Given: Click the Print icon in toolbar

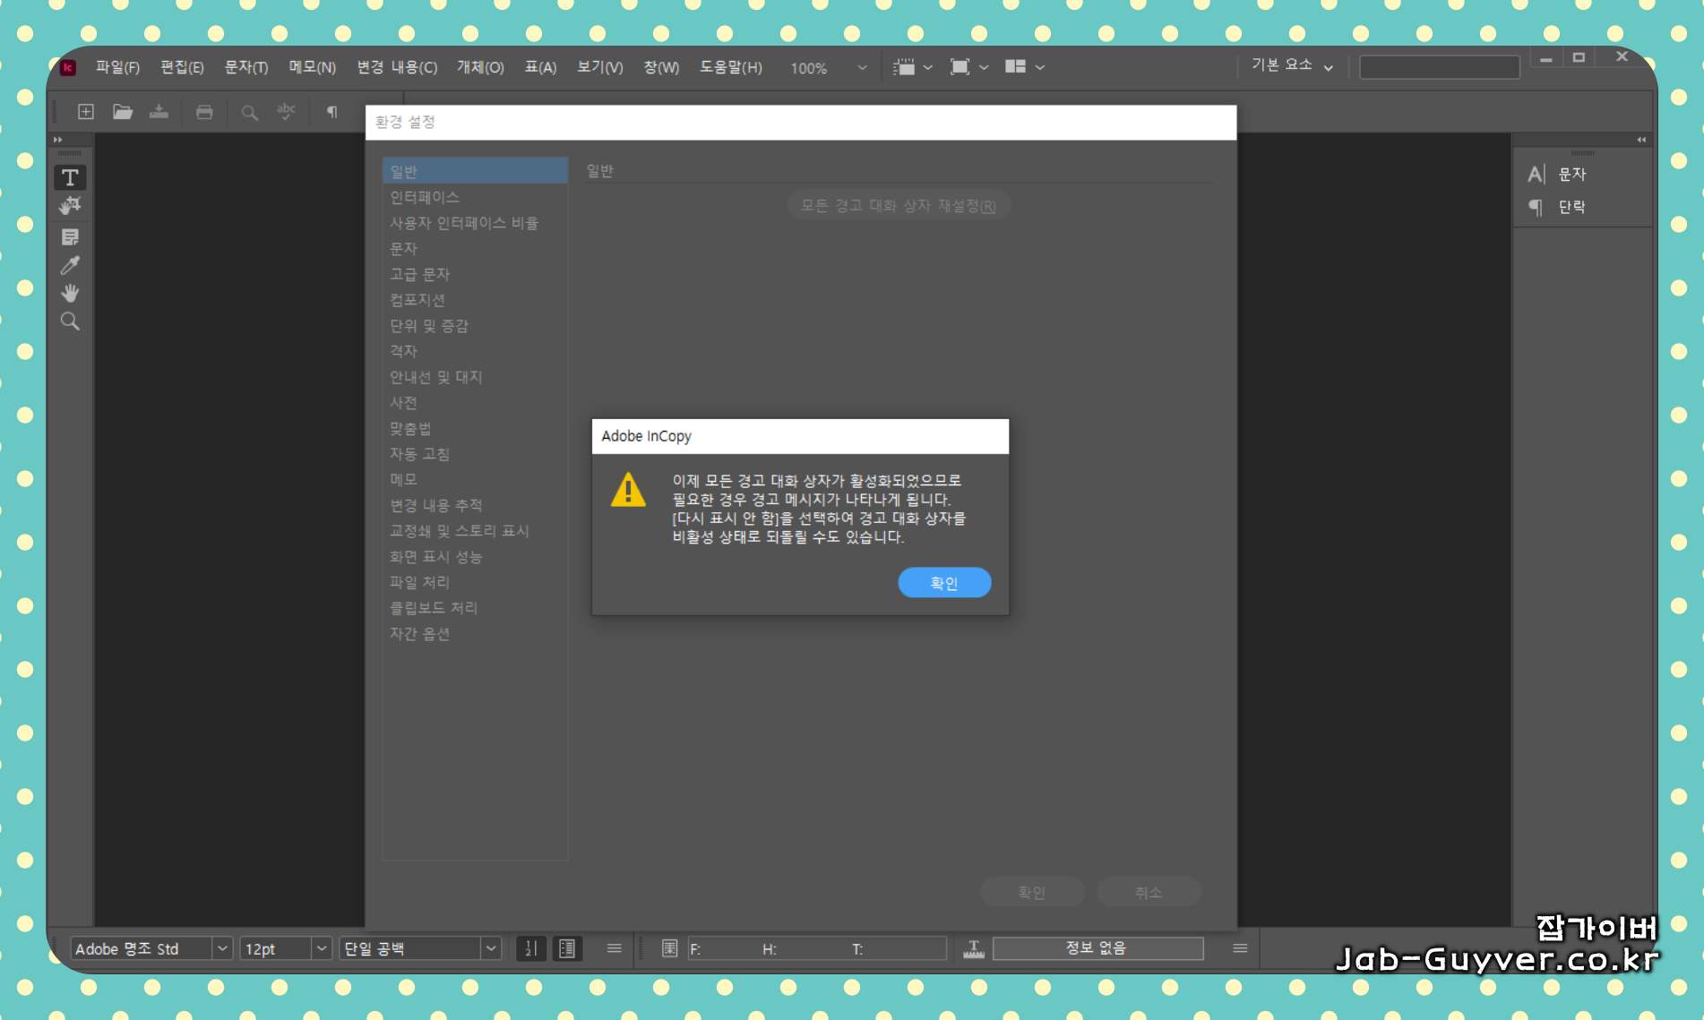Looking at the screenshot, I should coord(204,112).
